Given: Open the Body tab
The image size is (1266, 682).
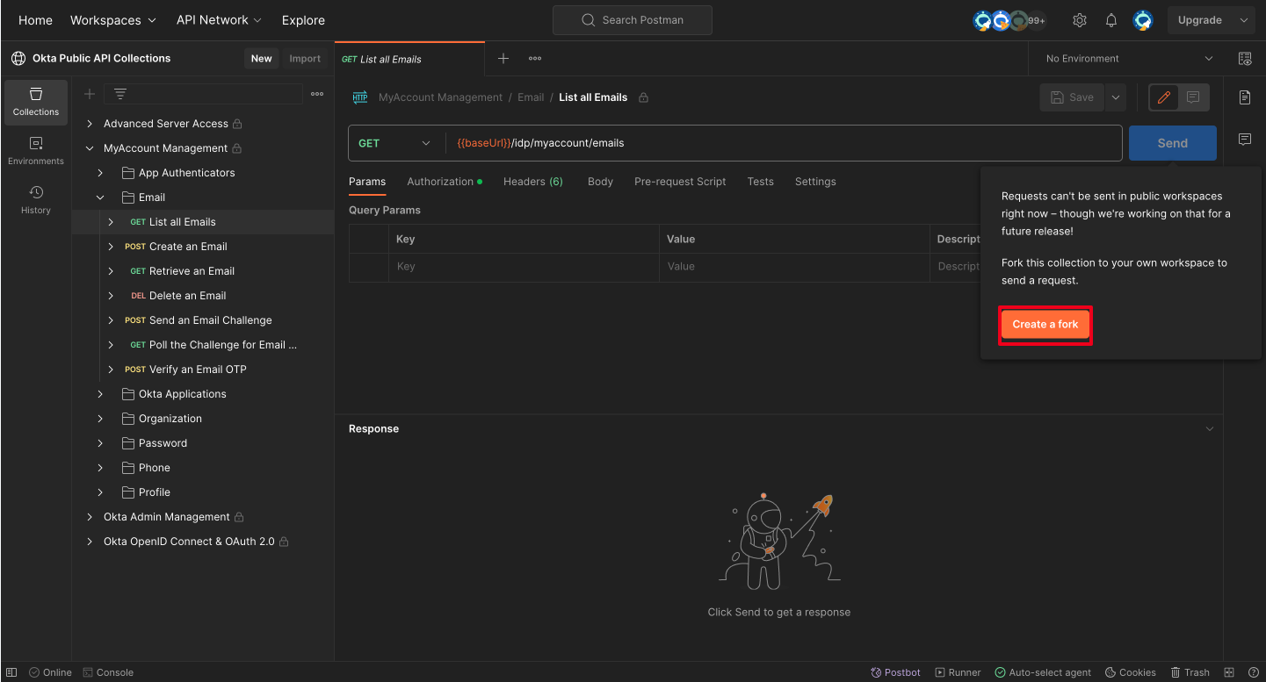Looking at the screenshot, I should 600,182.
